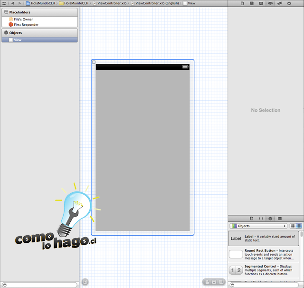Open HolaMundoCLH project breadcrumb
Image resolution: width=304 pixels, height=288 pixels.
[41, 3]
